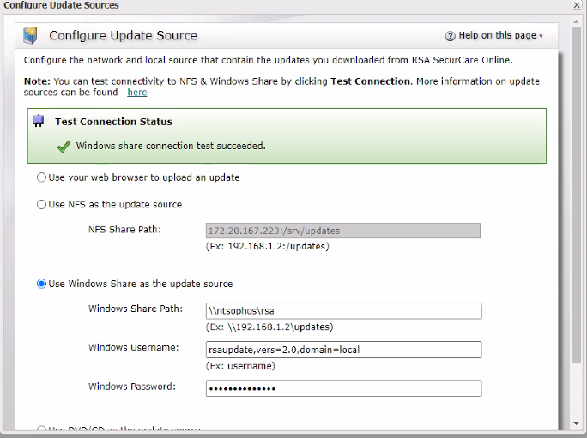Focus the Windows Share Path field

pos(343,310)
